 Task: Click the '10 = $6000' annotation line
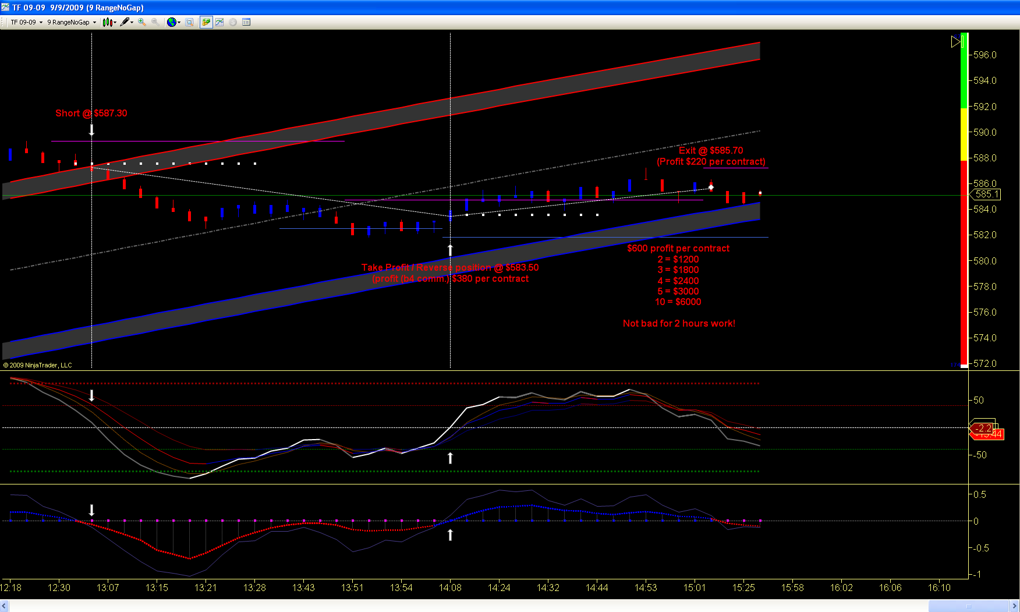coord(678,302)
